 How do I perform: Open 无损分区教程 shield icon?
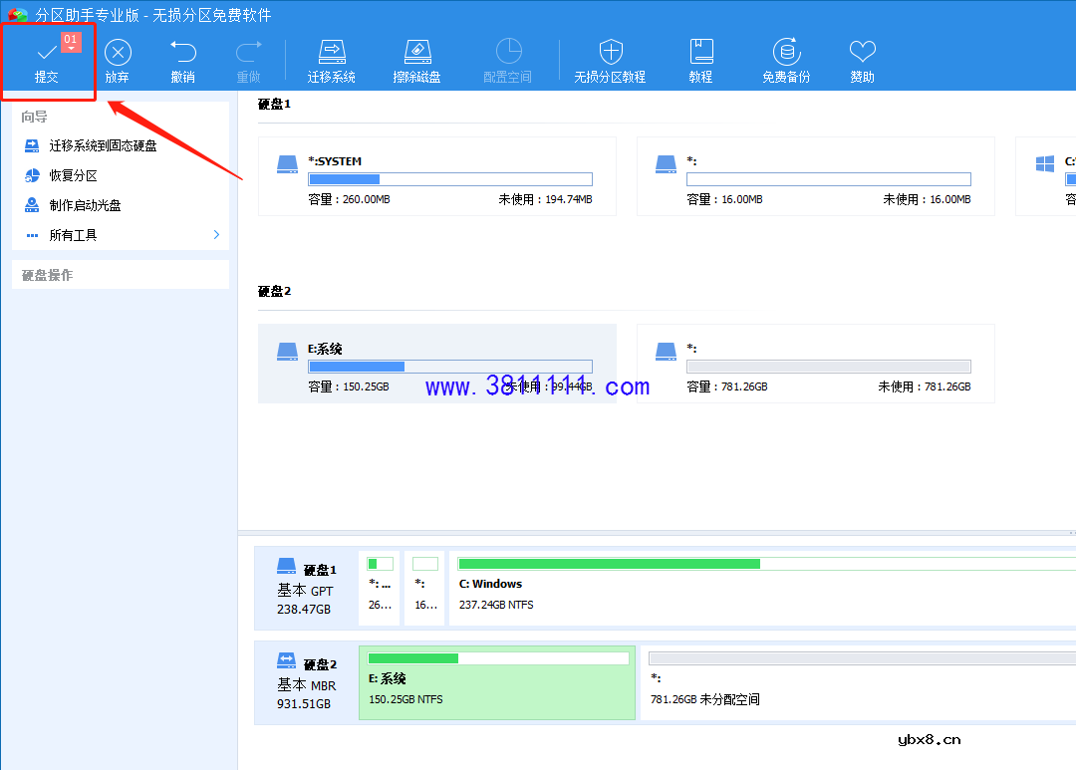point(610,52)
